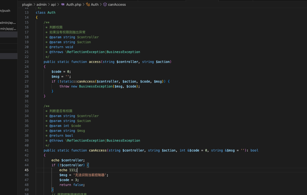The height and width of the screenshot is (195, 307).
Task: Click the bool return type on line 41
Action: pyautogui.click(x=254, y=150)
